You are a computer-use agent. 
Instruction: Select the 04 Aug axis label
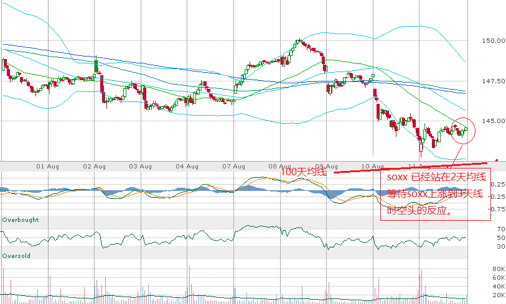click(x=187, y=166)
